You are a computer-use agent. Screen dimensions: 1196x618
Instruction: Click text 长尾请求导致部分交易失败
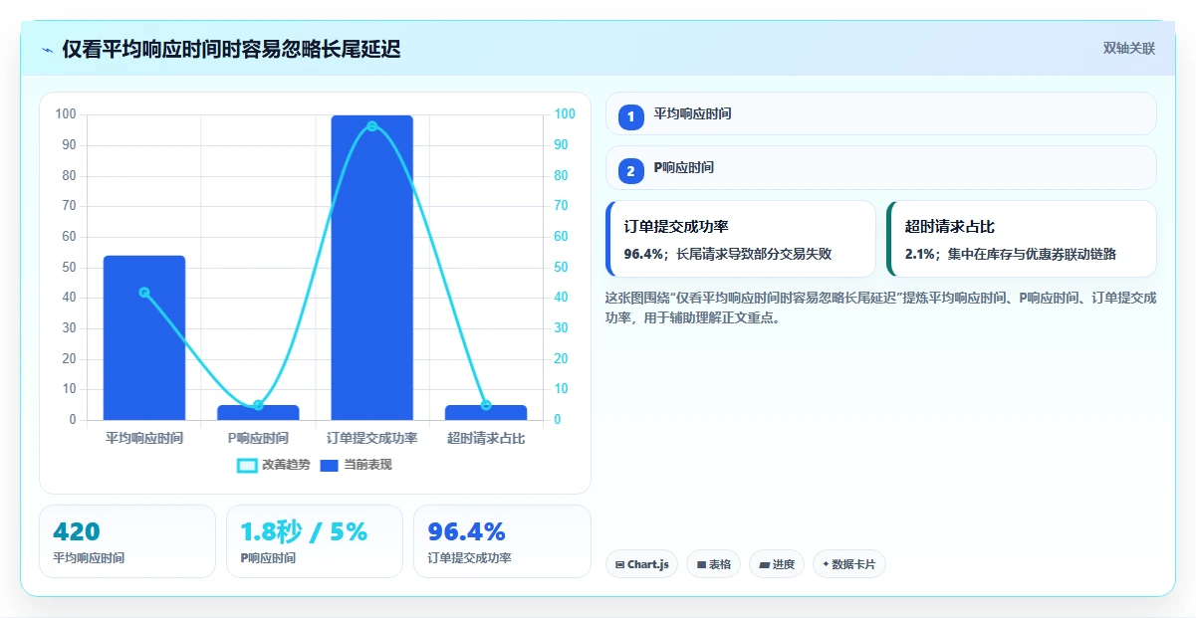754,254
